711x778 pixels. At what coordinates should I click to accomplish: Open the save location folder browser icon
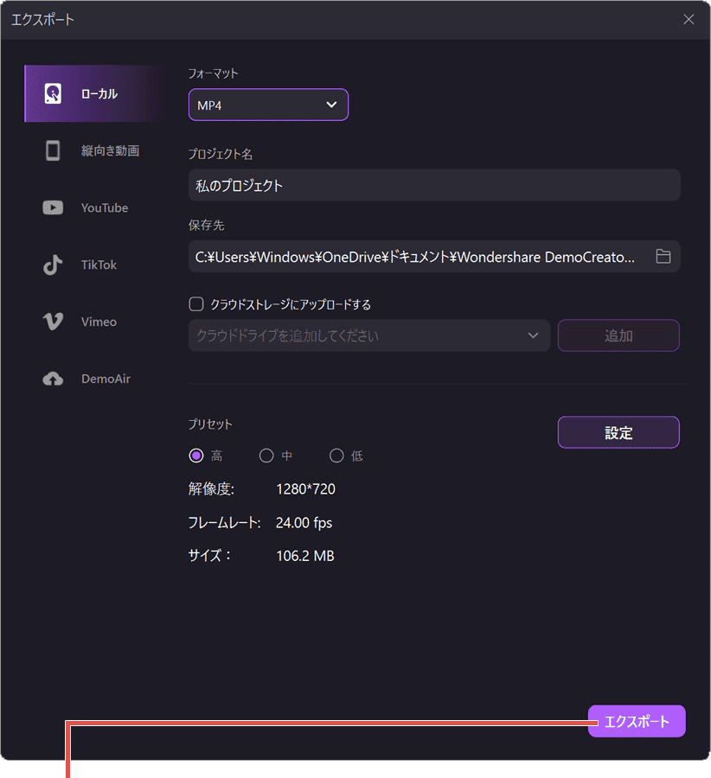[x=663, y=257]
